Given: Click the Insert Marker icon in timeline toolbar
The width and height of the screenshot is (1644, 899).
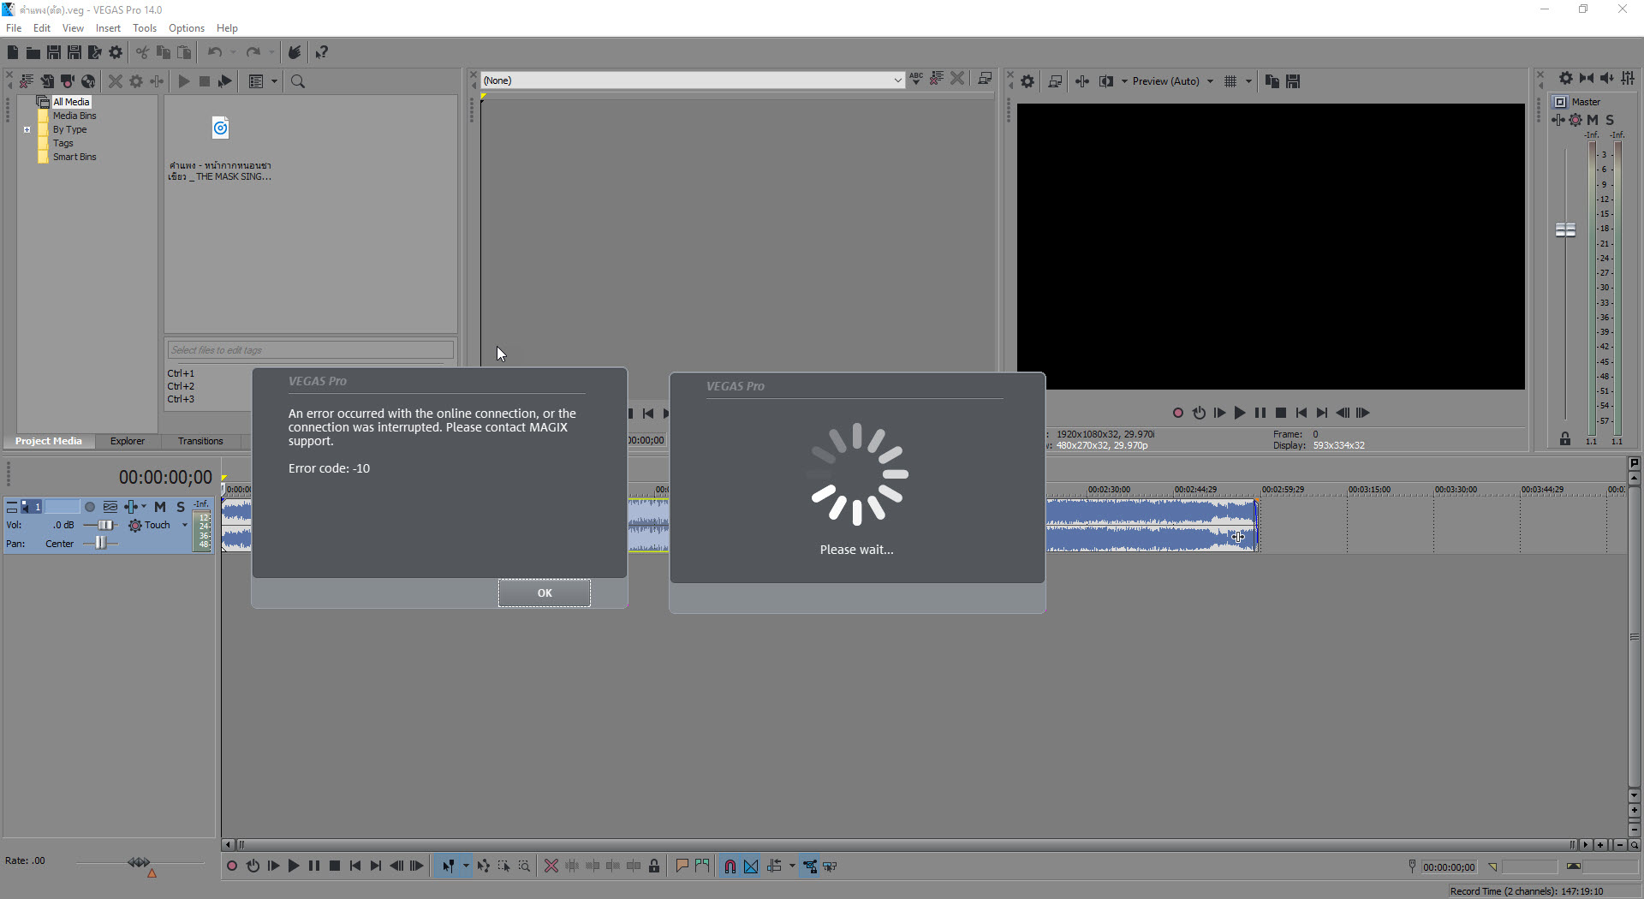Looking at the screenshot, I should click(x=682, y=866).
